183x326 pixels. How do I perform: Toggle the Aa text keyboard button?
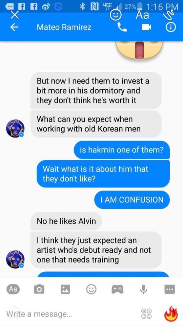[x=13, y=289]
